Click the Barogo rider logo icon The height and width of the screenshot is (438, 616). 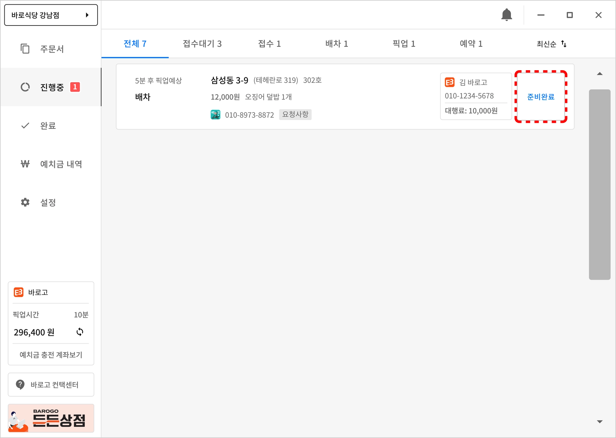450,82
